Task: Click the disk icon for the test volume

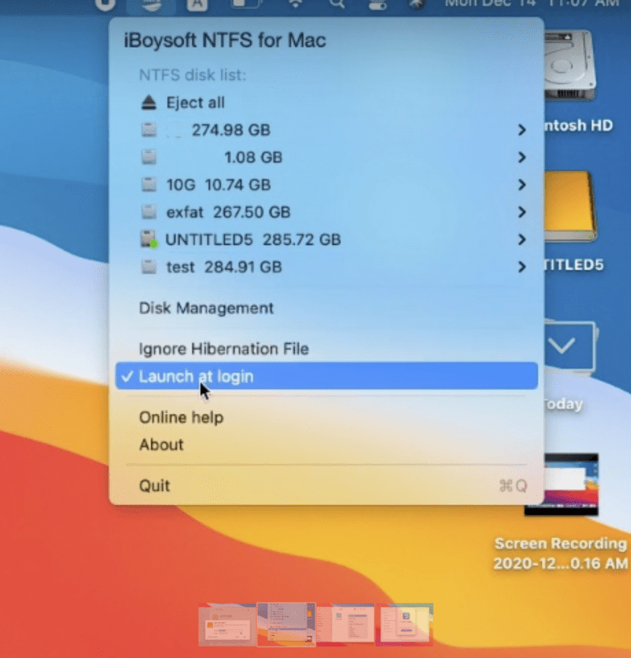Action: click(x=149, y=266)
